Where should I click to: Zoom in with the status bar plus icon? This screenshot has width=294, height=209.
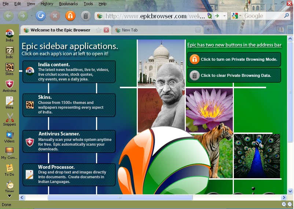pos(284,204)
